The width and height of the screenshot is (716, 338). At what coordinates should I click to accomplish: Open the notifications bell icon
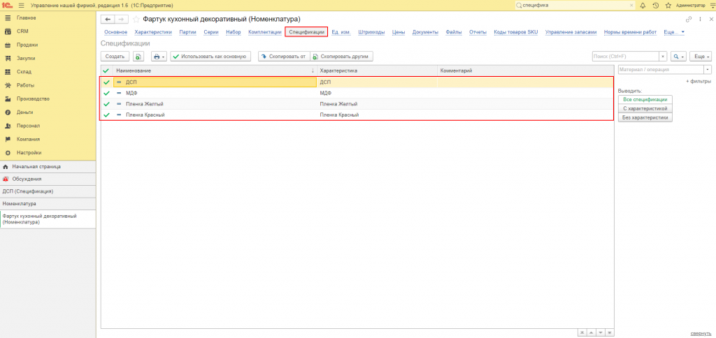(643, 6)
